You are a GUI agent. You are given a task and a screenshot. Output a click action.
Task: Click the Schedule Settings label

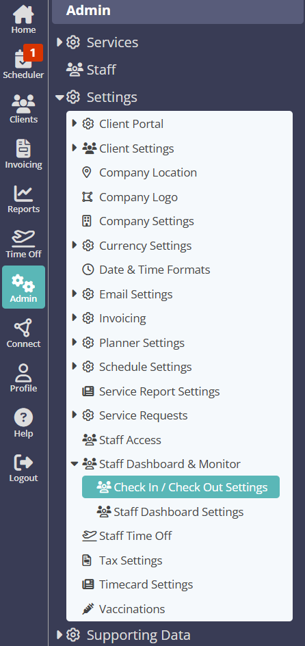pyautogui.click(x=145, y=367)
